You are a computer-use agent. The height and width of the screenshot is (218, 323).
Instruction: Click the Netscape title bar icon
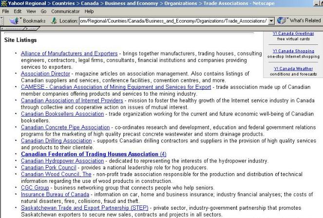tap(4, 3)
